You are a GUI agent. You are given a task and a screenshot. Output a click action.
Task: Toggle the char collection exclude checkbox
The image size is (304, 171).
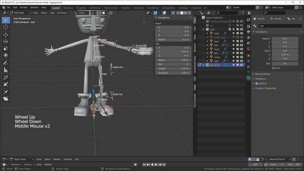pos(230,29)
